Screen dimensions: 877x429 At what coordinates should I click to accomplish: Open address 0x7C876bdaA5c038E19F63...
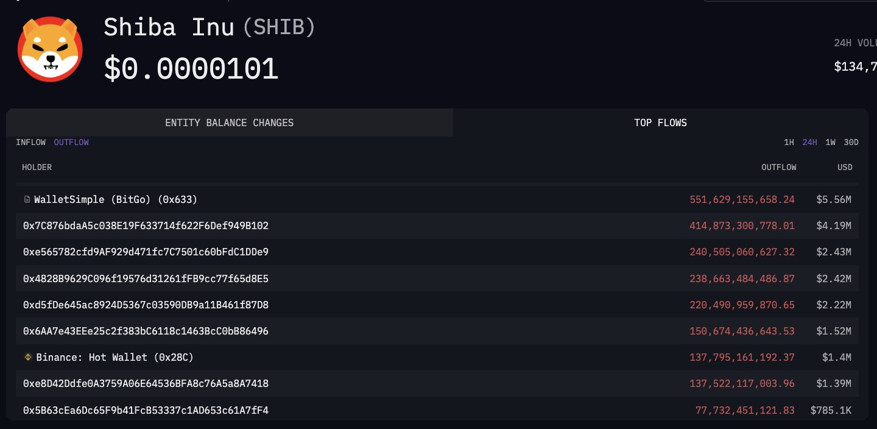tap(146, 226)
